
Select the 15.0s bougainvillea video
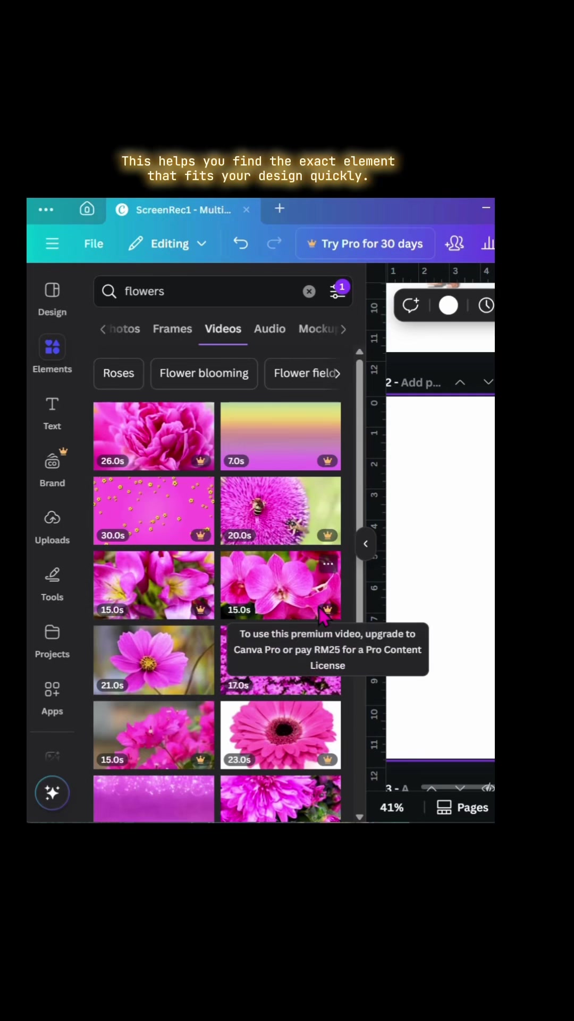tap(154, 735)
